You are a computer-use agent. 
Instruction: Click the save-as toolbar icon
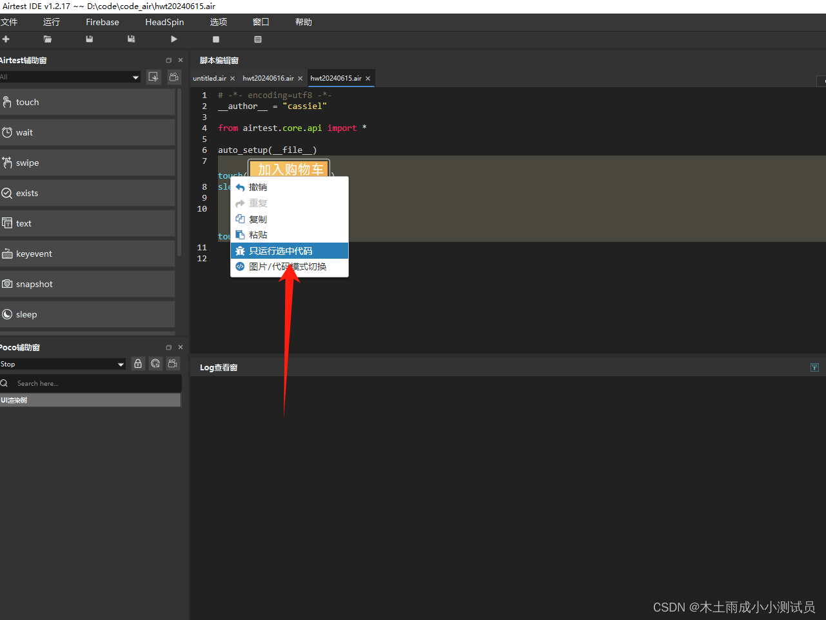tap(132, 39)
